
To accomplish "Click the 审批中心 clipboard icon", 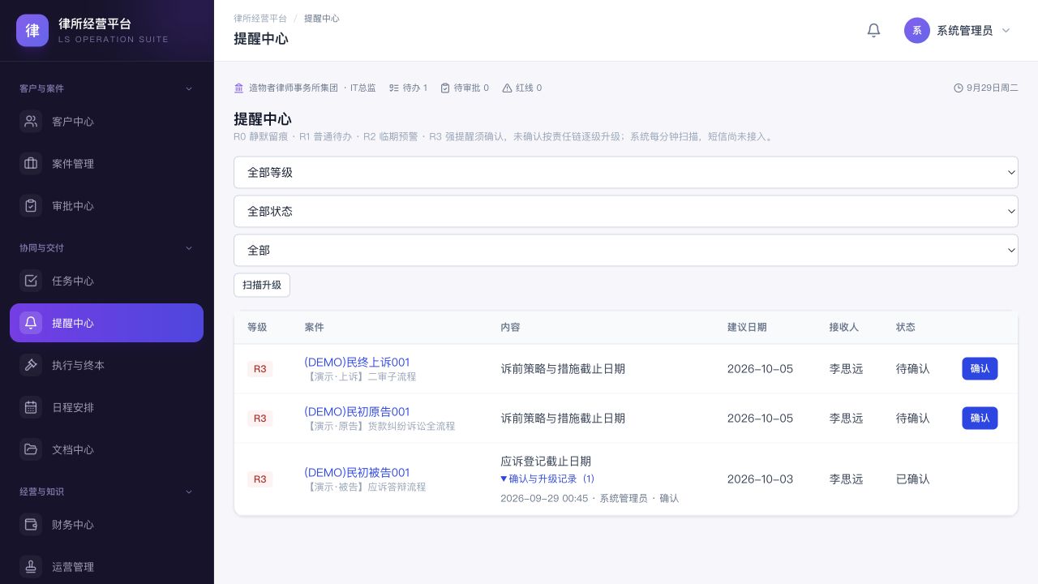I will [x=31, y=206].
